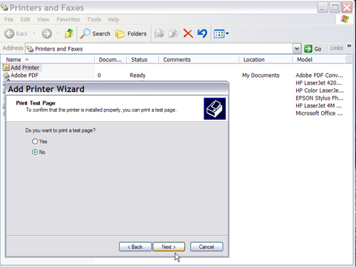
Task: Sort by the Name column header
Action: point(48,60)
